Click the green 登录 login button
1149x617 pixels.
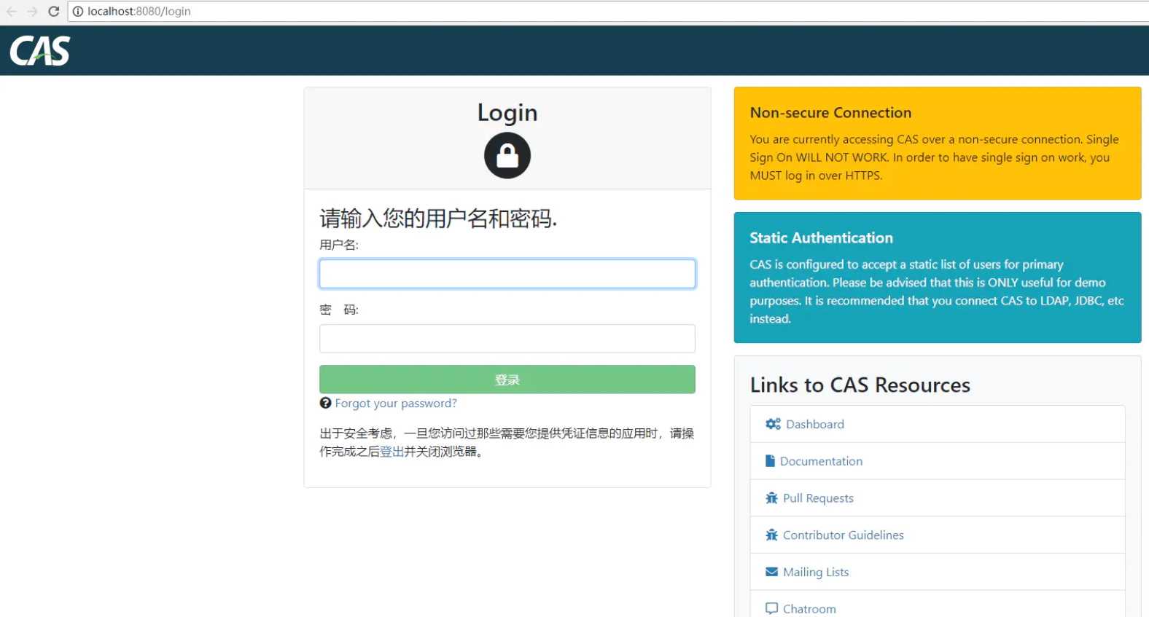click(x=507, y=380)
